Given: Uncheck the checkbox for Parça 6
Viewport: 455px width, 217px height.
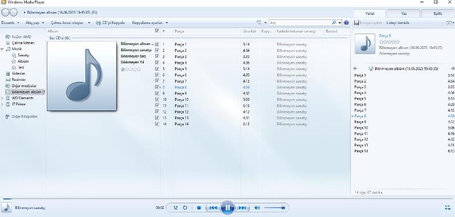Looking at the screenshot, I should pyautogui.click(x=157, y=75).
